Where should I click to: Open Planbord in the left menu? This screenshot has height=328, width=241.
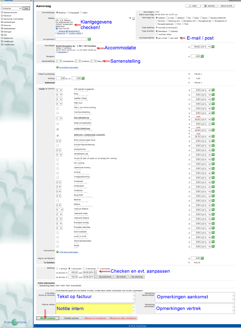coord(8,15)
